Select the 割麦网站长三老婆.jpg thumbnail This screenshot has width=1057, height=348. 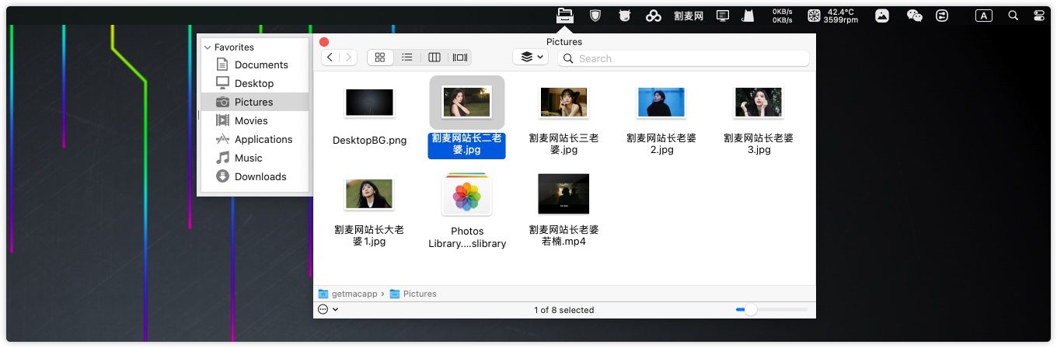click(563, 102)
